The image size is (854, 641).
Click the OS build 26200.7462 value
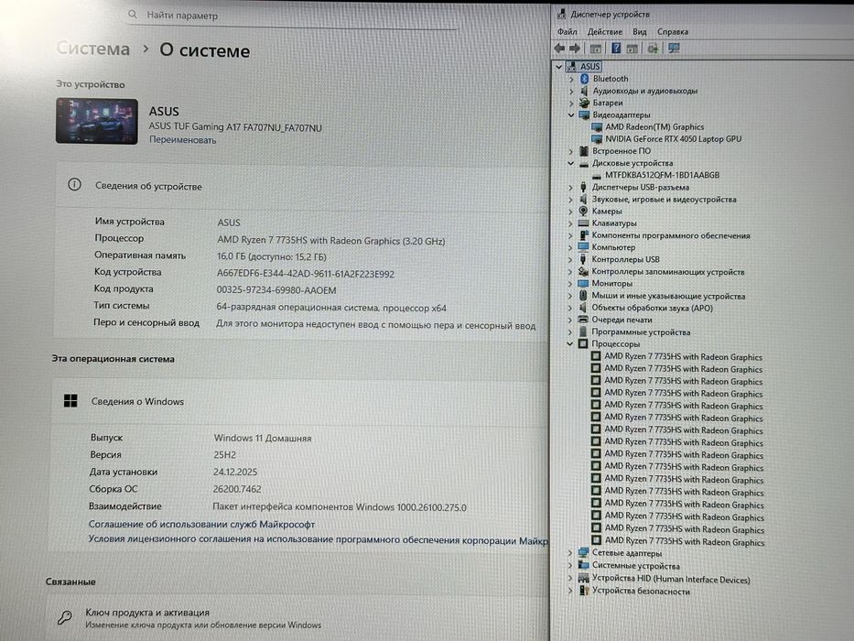[x=237, y=489]
